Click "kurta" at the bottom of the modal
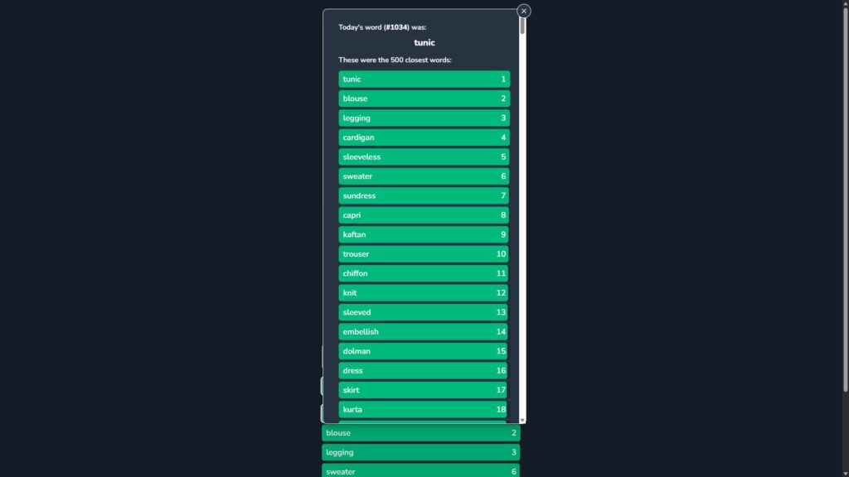The image size is (849, 477). (x=424, y=409)
